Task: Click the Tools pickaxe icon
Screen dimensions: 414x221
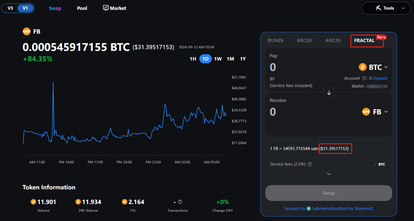Action: (379, 8)
